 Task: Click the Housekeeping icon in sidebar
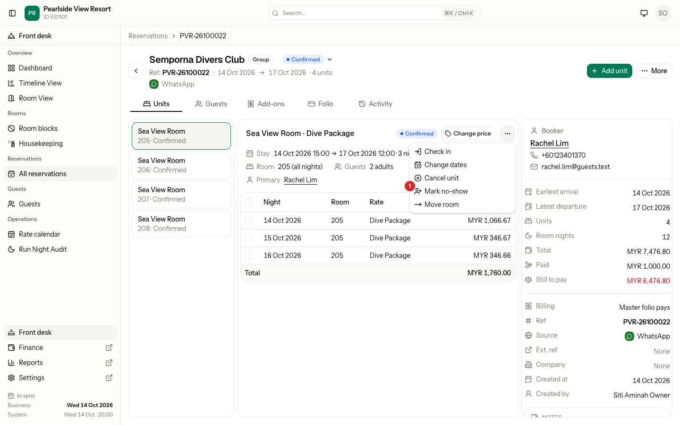[x=11, y=144]
